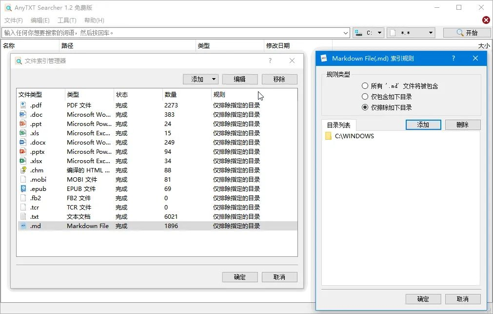Close the Markdown index rule dialog
Image resolution: width=493 pixels, height=314 pixels.
pos(475,58)
